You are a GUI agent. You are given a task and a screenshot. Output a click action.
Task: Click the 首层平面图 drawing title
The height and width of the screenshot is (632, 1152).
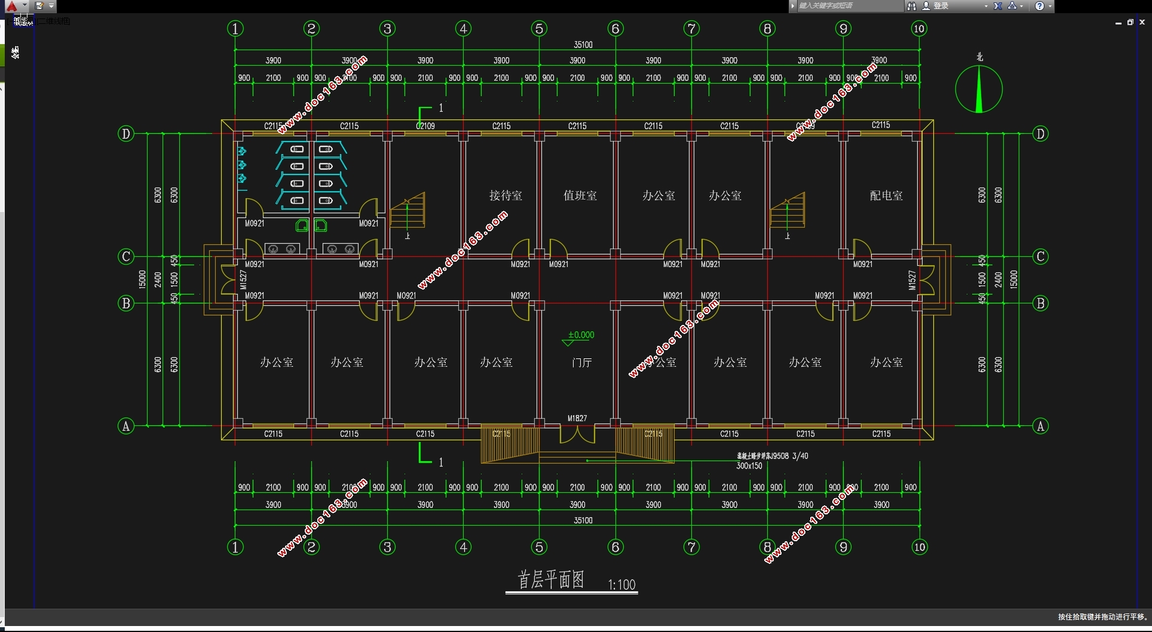(x=550, y=579)
